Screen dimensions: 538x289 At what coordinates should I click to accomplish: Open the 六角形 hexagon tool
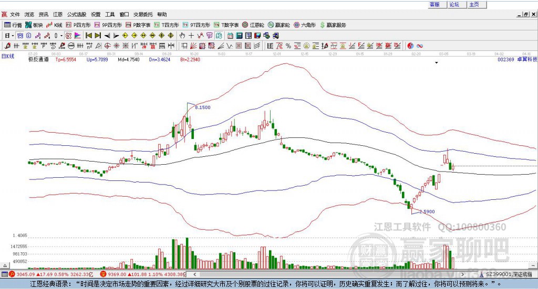point(305,25)
